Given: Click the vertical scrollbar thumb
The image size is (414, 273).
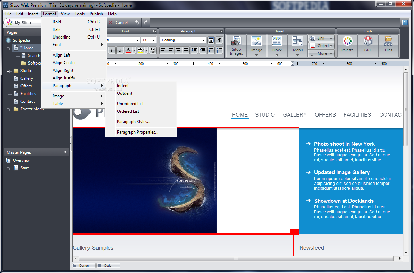Looking at the screenshot, I should click(406, 109).
